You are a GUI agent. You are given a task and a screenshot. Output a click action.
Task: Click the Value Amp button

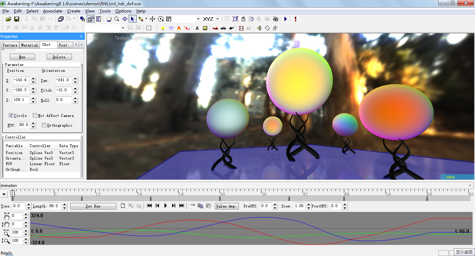[x=226, y=206]
